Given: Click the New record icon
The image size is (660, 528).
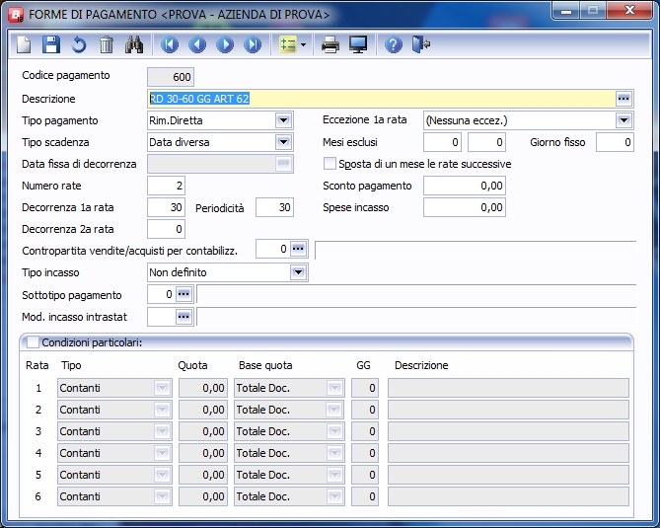Looking at the screenshot, I should coord(25,45).
